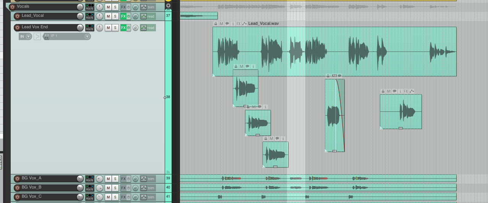The image size is (488, 203).
Task: Bypass the FX on Lead_Vocal track
Action: tap(128, 16)
